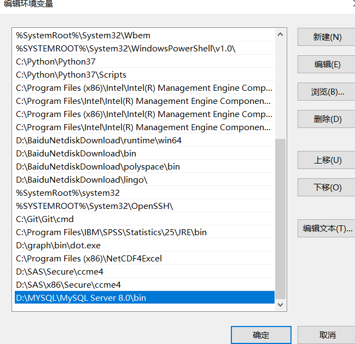Image resolution: width=355 pixels, height=344 pixels.
Task: Select the C:\Python\Python37 entry
Action: [143, 62]
